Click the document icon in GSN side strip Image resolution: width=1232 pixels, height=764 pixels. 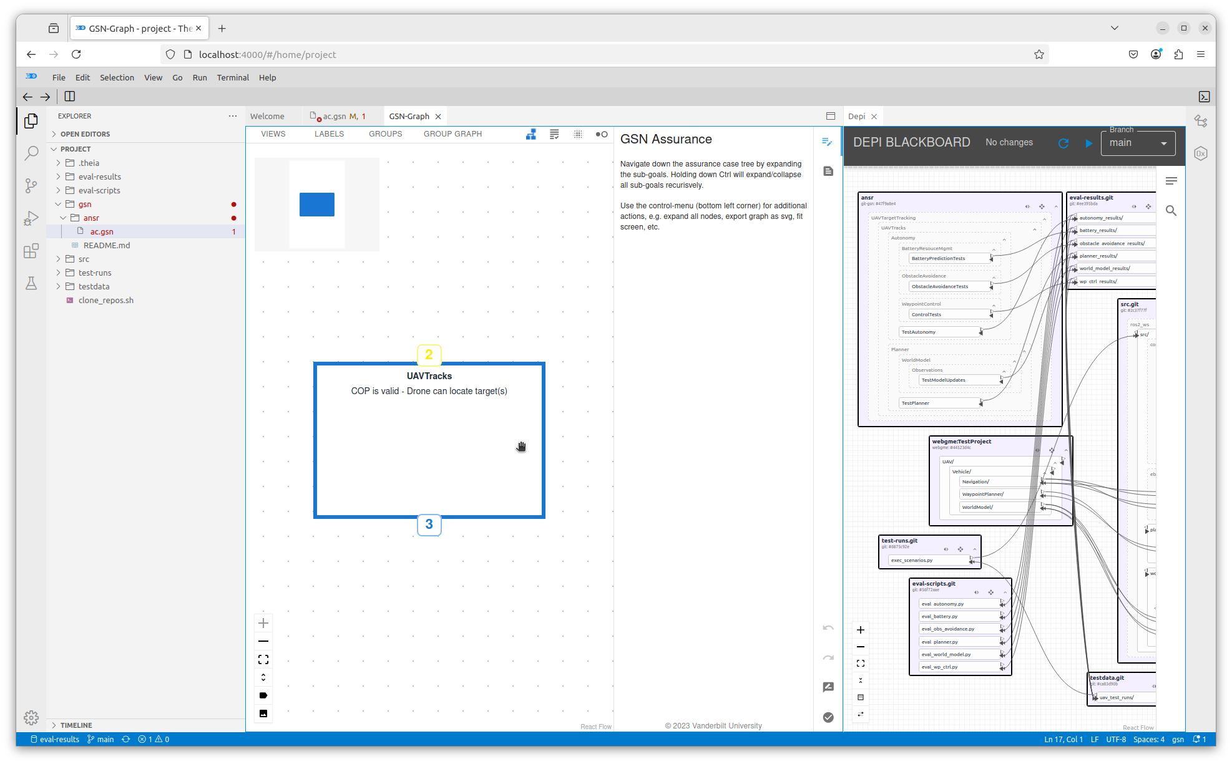point(828,171)
